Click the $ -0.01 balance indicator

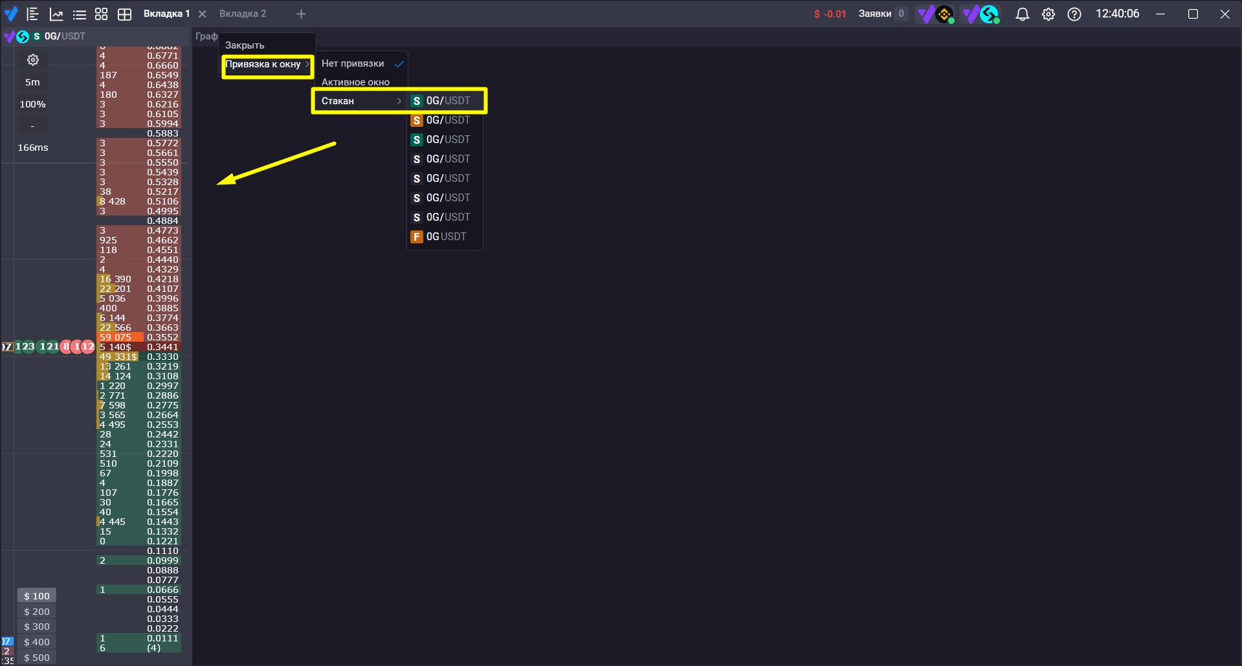point(830,14)
